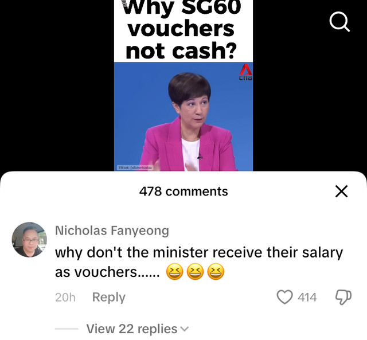Dislike the comment with thumbs-down icon
This screenshot has width=367, height=340.
click(x=343, y=297)
